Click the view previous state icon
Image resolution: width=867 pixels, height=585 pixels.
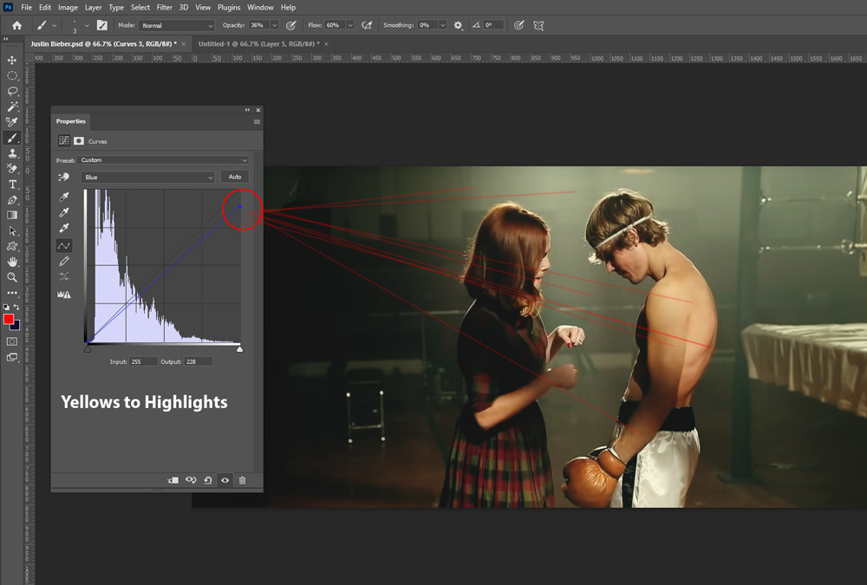tap(191, 480)
